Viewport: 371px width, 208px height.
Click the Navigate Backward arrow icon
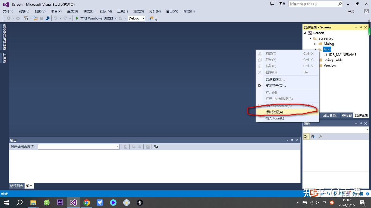[9, 18]
